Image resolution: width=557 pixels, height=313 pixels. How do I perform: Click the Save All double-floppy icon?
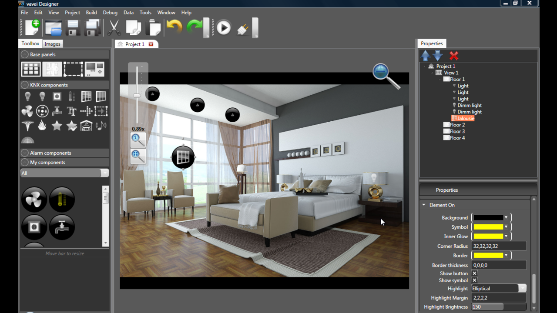pyautogui.click(x=93, y=28)
